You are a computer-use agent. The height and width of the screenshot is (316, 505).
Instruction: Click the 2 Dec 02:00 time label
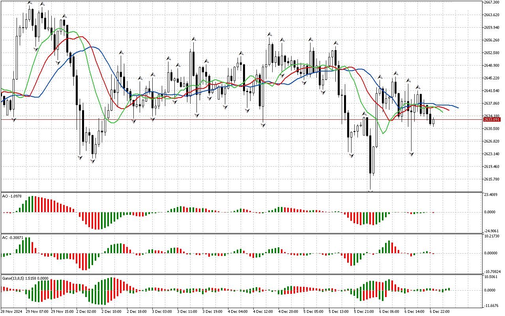click(x=86, y=312)
